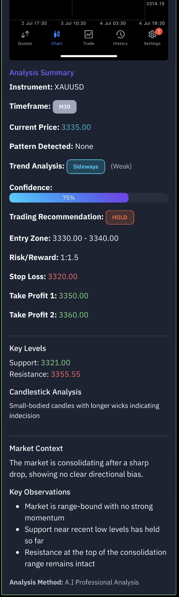
Task: Tap the blue Chart candlestick icon
Action: (57, 34)
